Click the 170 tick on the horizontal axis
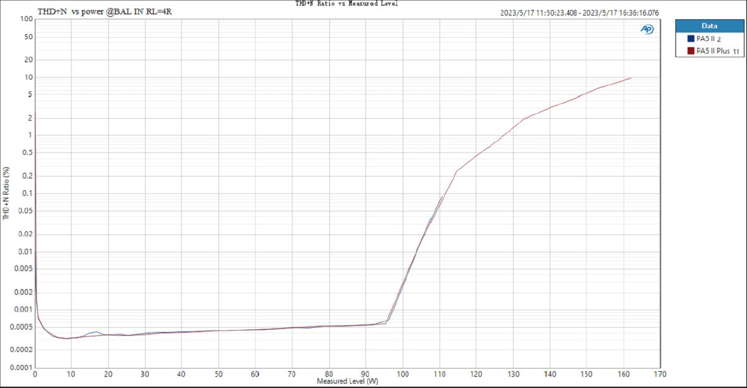This screenshot has width=747, height=388. click(660, 374)
